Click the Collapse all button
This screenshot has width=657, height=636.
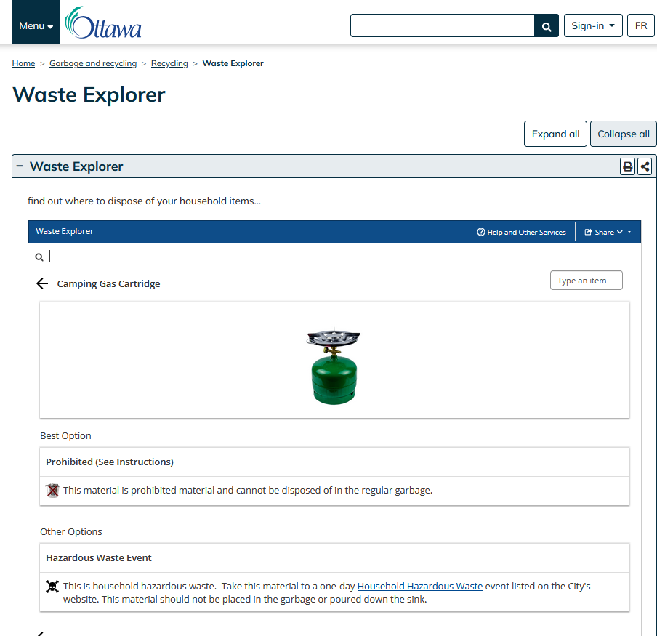(x=623, y=134)
